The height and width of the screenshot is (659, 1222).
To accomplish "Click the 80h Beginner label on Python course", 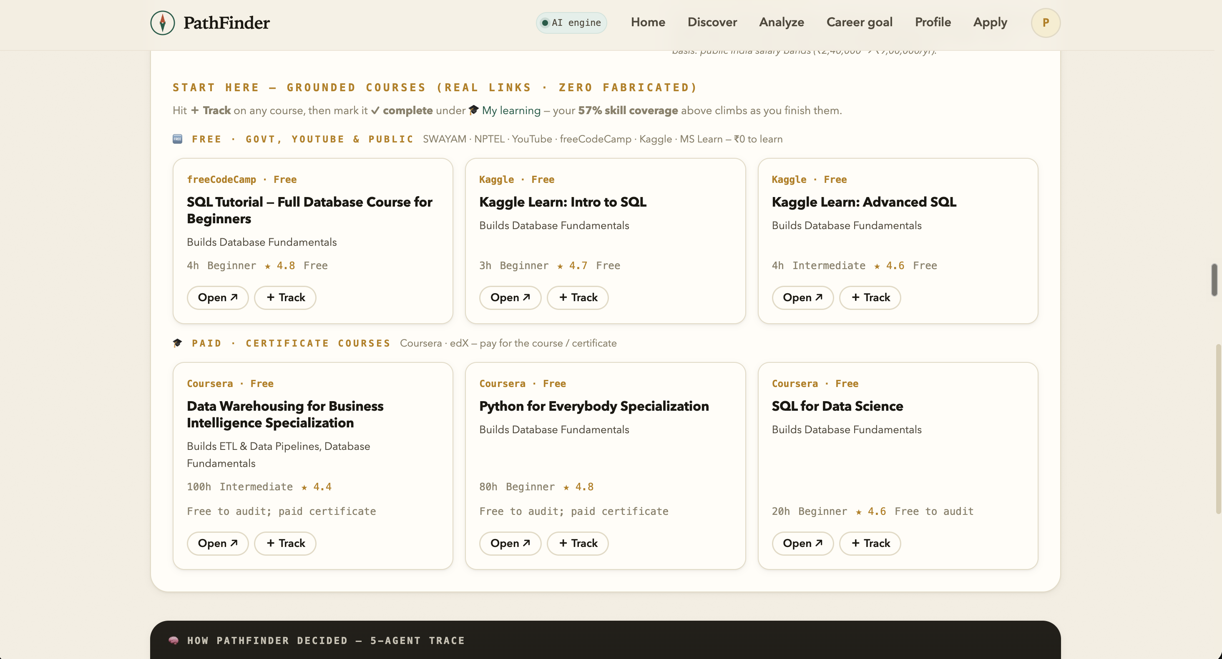I will [x=517, y=487].
